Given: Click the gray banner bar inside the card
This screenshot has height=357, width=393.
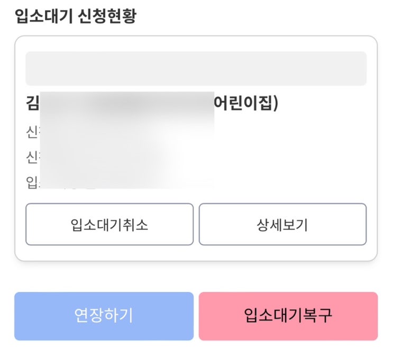Looking at the screenshot, I should [196, 69].
